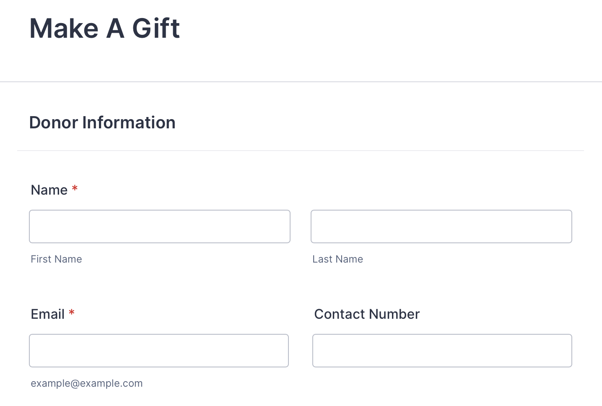The height and width of the screenshot is (406, 602).
Task: Click the example@example.com hint text
Action: [87, 383]
